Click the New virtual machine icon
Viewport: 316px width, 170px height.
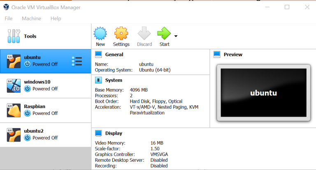100,33
